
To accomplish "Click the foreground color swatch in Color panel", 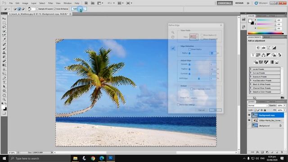I will [250, 21].
